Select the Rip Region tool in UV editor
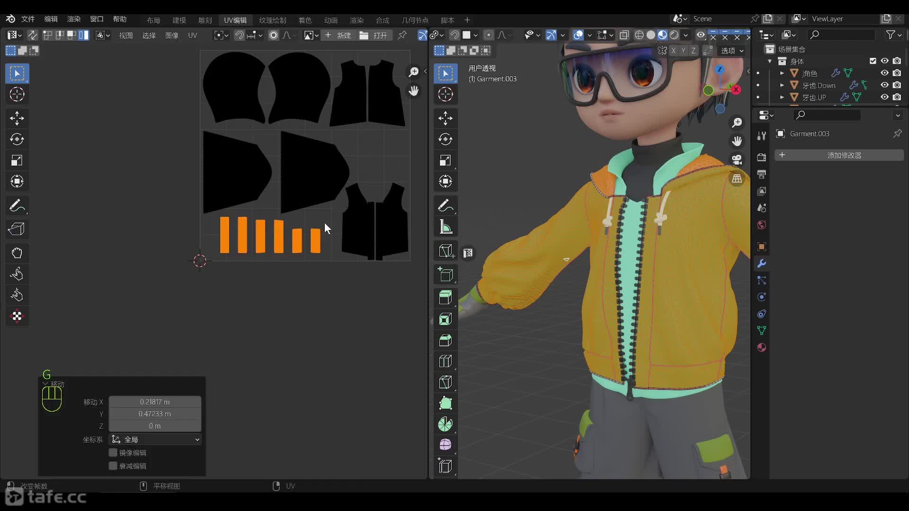909x511 pixels. coord(17,229)
